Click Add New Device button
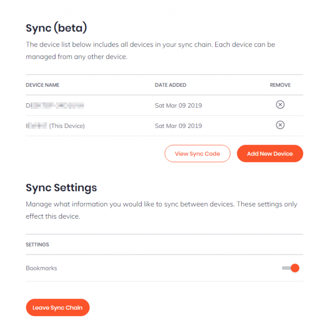This screenshot has height=327, width=334. point(270,154)
